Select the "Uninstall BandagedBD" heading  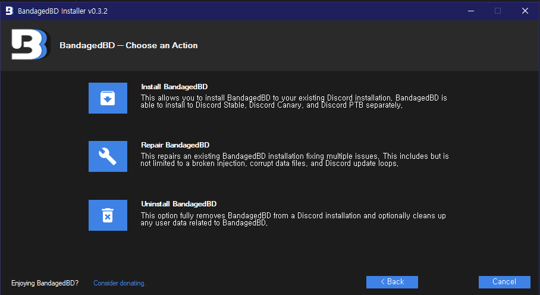click(x=179, y=204)
